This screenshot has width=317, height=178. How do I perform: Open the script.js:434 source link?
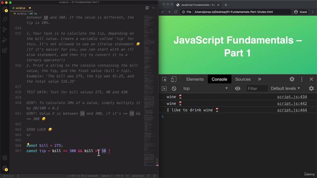coord(292,97)
